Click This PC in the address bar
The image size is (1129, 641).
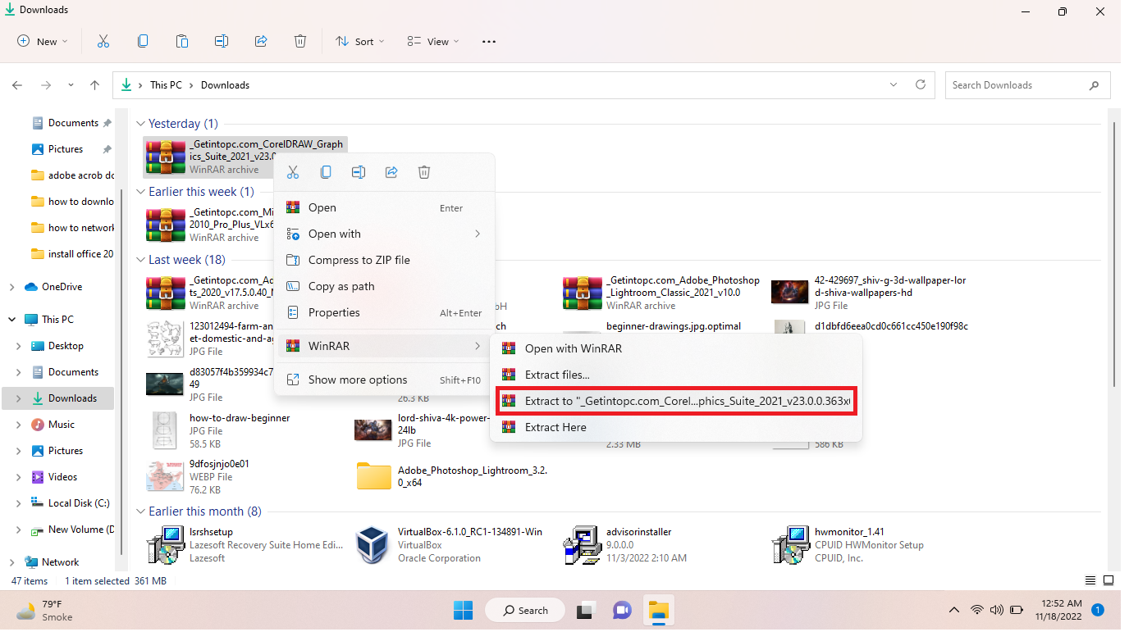click(166, 85)
